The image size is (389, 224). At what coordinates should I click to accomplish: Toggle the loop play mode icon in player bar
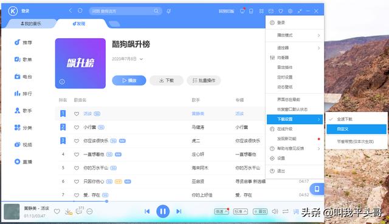click(x=286, y=211)
